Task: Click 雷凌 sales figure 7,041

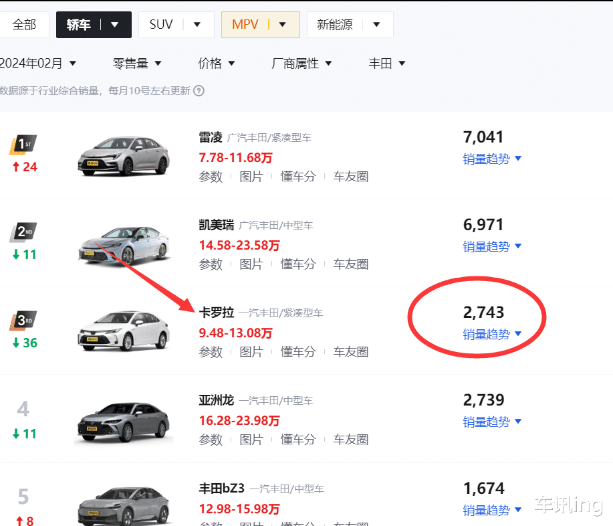Action: pyautogui.click(x=483, y=137)
